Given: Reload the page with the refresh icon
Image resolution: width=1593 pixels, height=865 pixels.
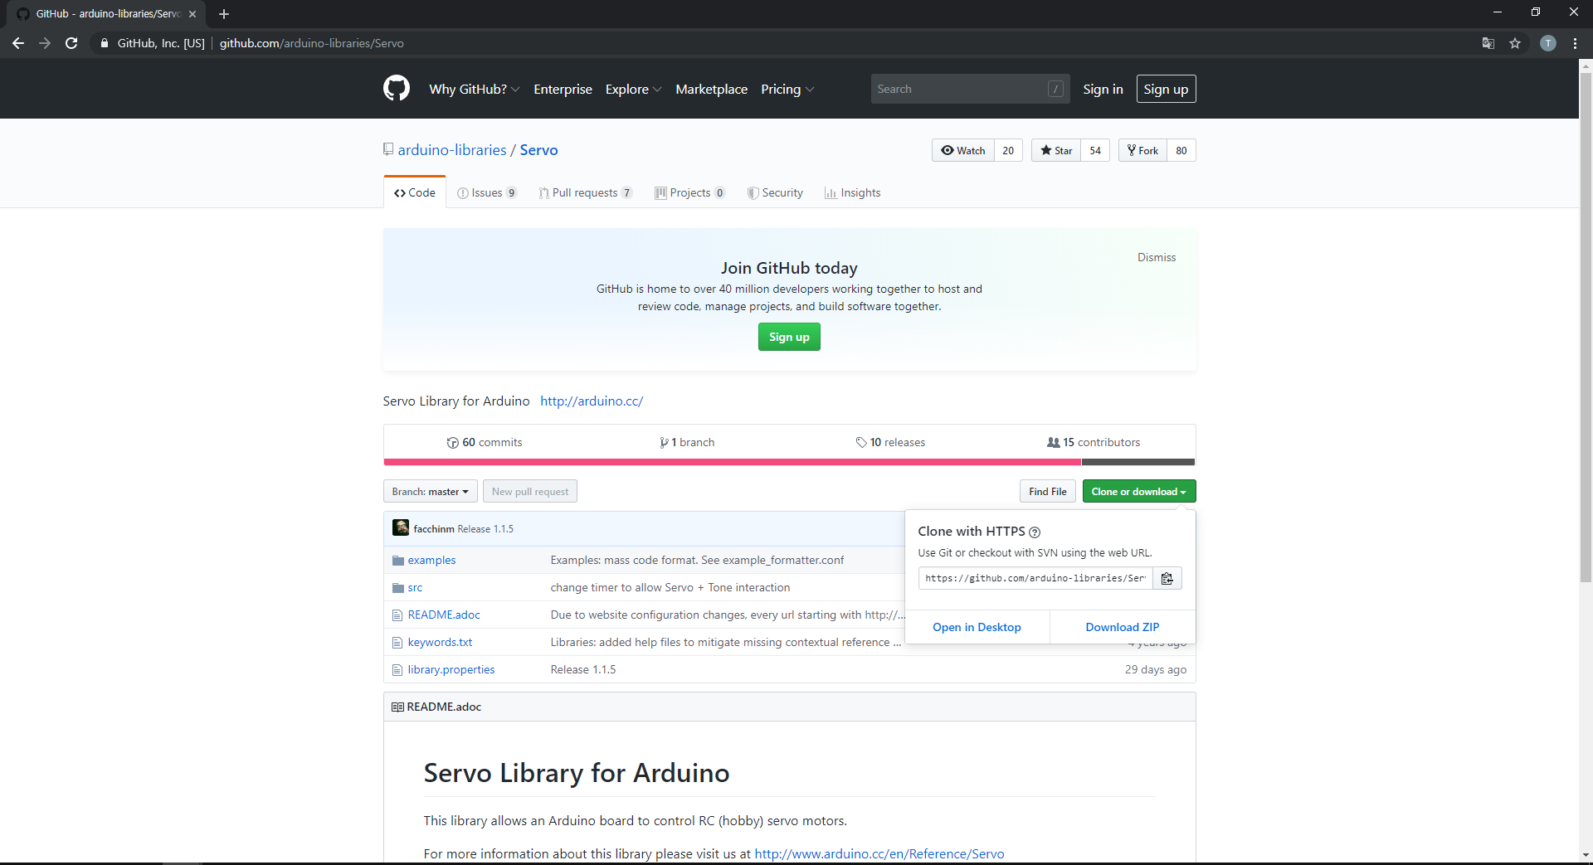Looking at the screenshot, I should pos(71,43).
